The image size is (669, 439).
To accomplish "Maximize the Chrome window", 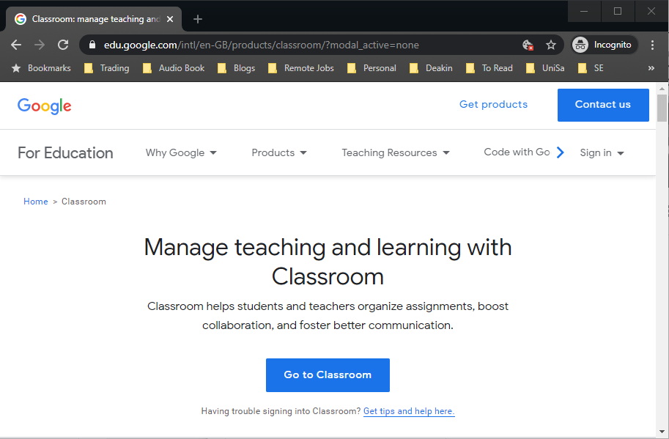I will pyautogui.click(x=618, y=11).
